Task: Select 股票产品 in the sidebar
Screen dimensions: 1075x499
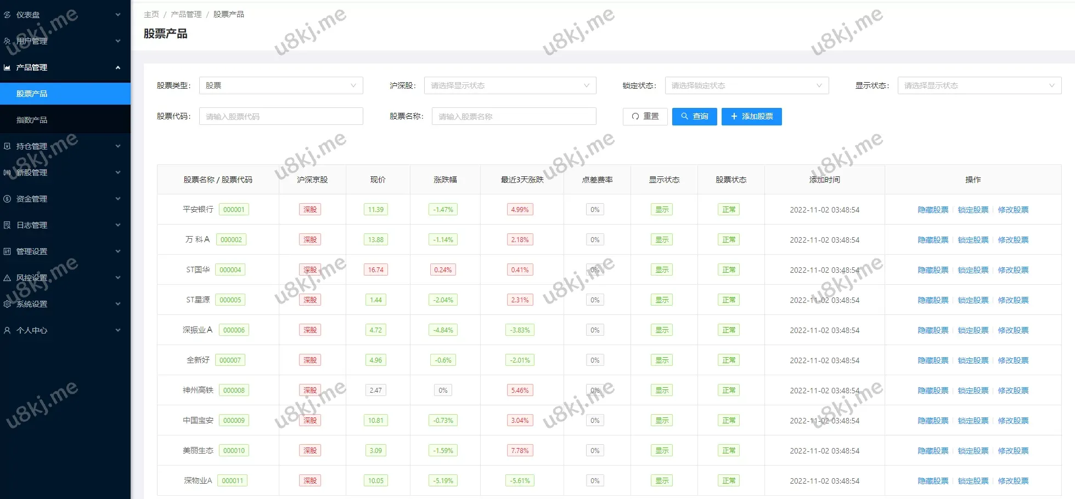Action: (32, 94)
